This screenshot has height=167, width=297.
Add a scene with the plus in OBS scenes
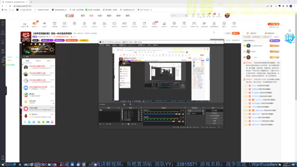(100, 124)
